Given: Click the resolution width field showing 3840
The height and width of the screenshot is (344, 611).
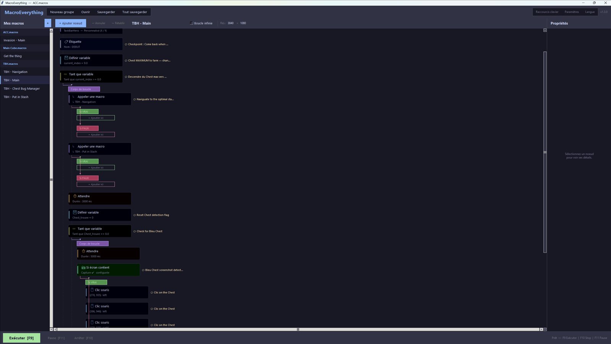Looking at the screenshot, I should coord(231,23).
